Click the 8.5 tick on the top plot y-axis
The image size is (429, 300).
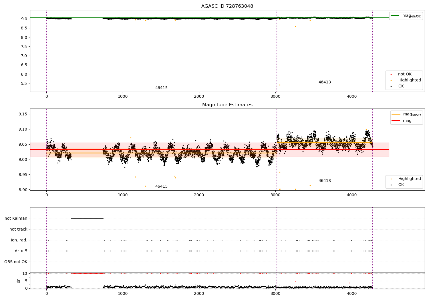tap(24, 28)
